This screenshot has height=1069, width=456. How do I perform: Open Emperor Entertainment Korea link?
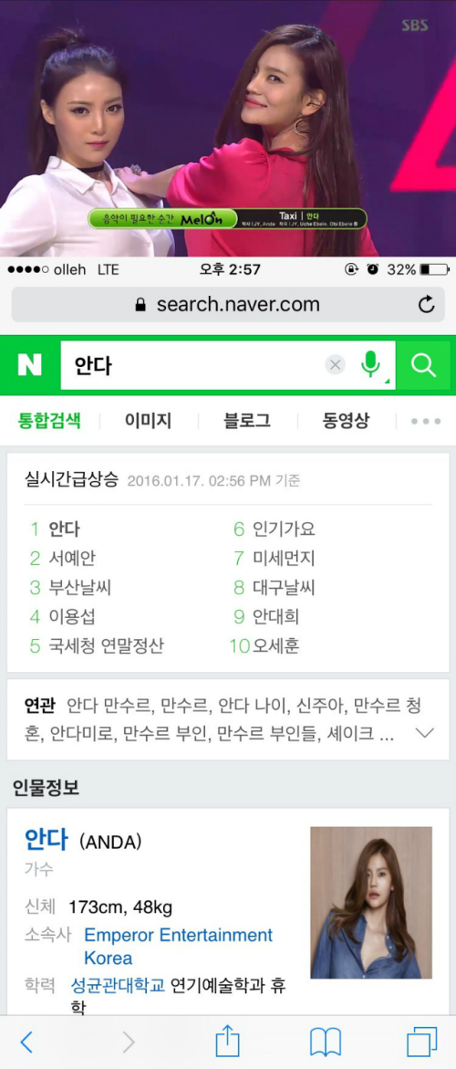coord(179,946)
